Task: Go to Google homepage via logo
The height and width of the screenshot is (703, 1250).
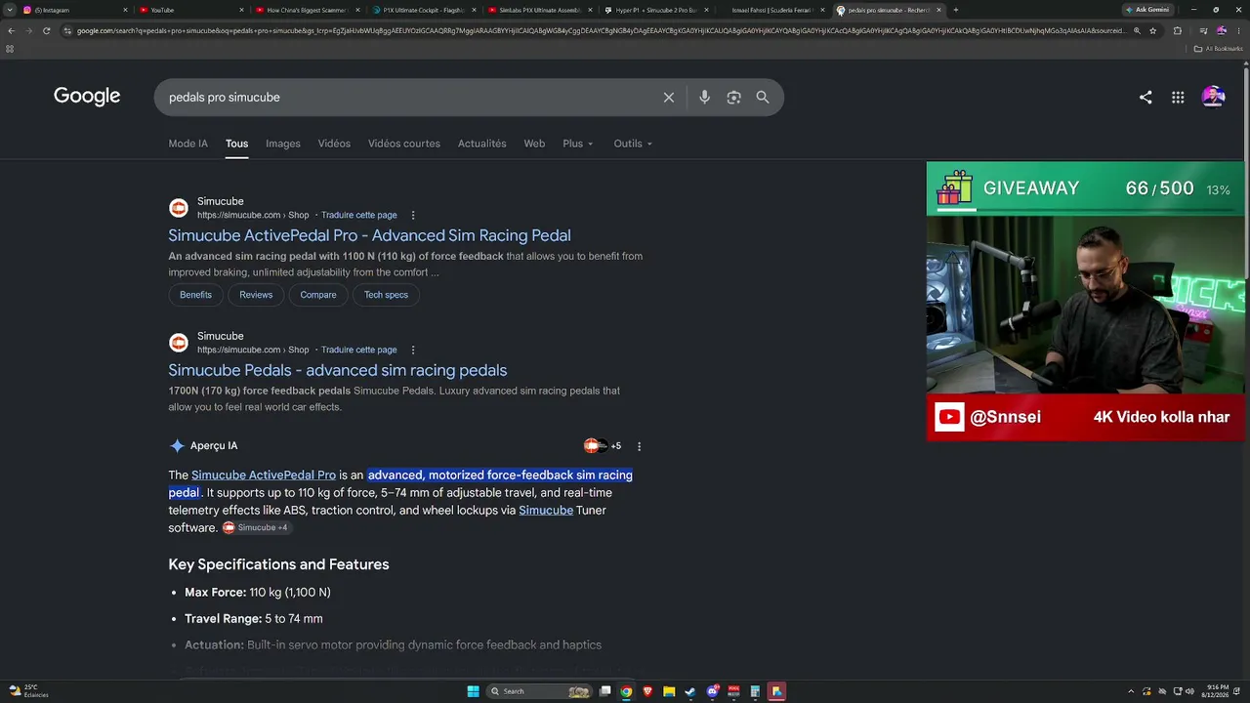Action: 87,97
